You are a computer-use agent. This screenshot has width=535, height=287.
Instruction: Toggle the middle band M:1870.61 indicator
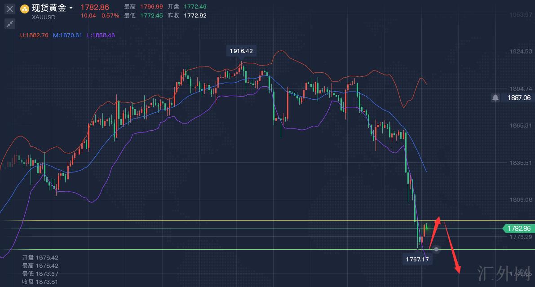67,35
